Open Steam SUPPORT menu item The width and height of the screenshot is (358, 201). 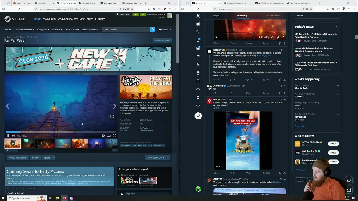coord(100,19)
